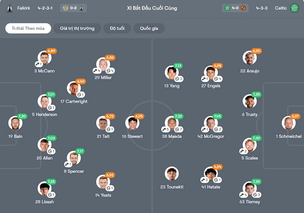The width and height of the screenshot is (304, 213).
Task: Click the Falkirk club crest
Action: point(10,8)
